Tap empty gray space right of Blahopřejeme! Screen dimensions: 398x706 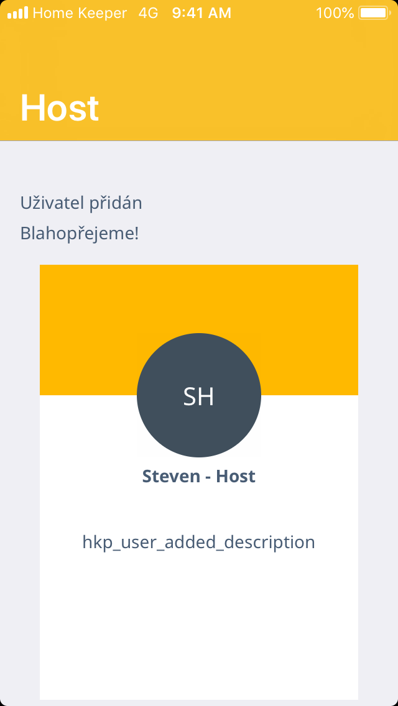click(267, 234)
